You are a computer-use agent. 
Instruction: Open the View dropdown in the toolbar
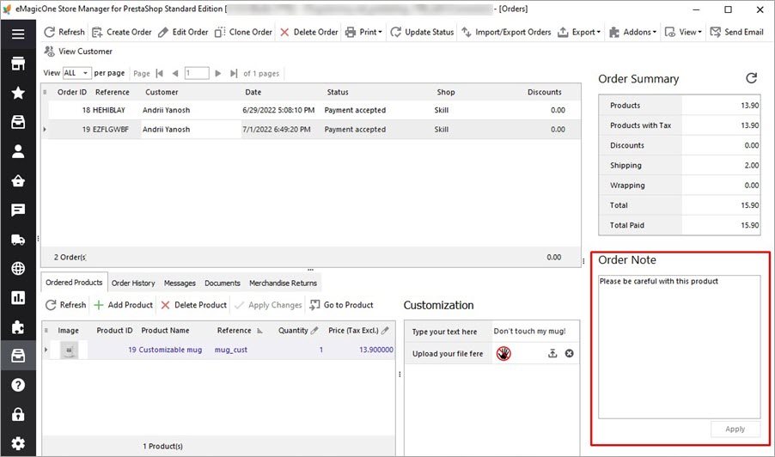coord(684,32)
